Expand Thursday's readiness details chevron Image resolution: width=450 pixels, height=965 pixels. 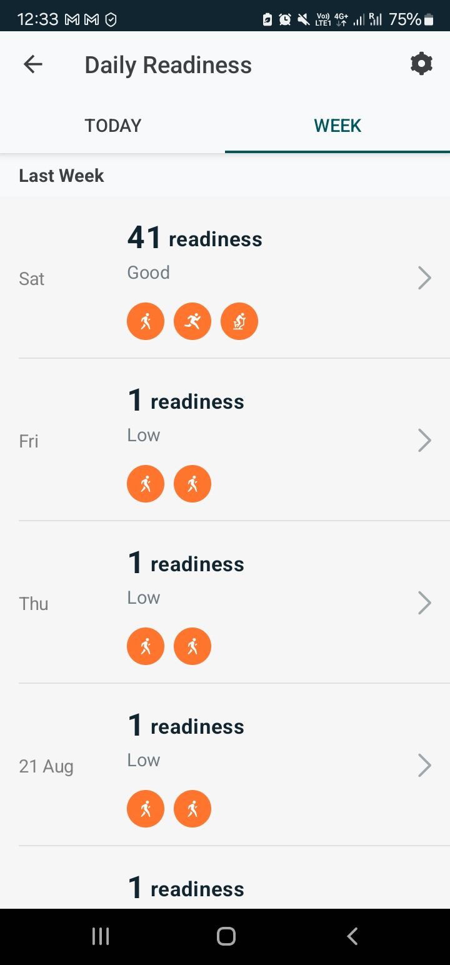point(424,603)
